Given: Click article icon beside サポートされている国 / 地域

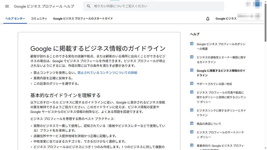Looking at the screenshot, I should (x=192, y=84).
